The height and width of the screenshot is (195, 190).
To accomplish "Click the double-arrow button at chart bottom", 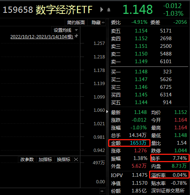I will click(x=102, y=191).
